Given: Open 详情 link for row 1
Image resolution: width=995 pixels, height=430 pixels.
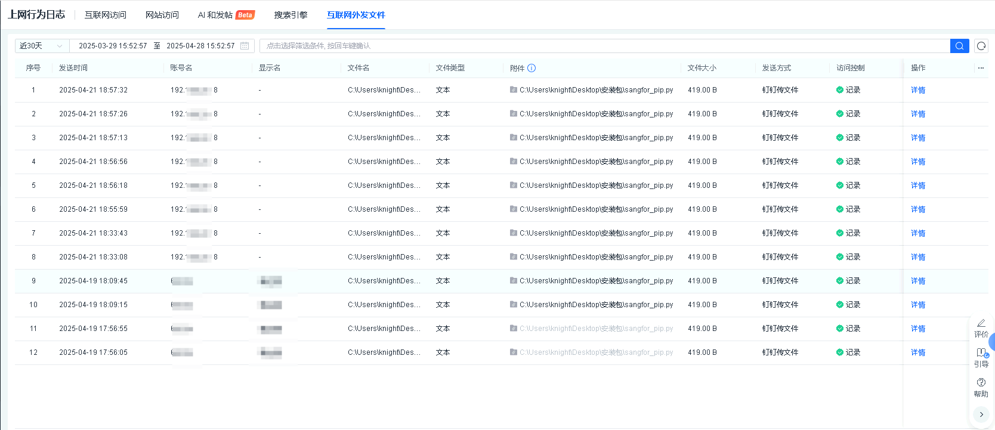Looking at the screenshot, I should point(918,90).
